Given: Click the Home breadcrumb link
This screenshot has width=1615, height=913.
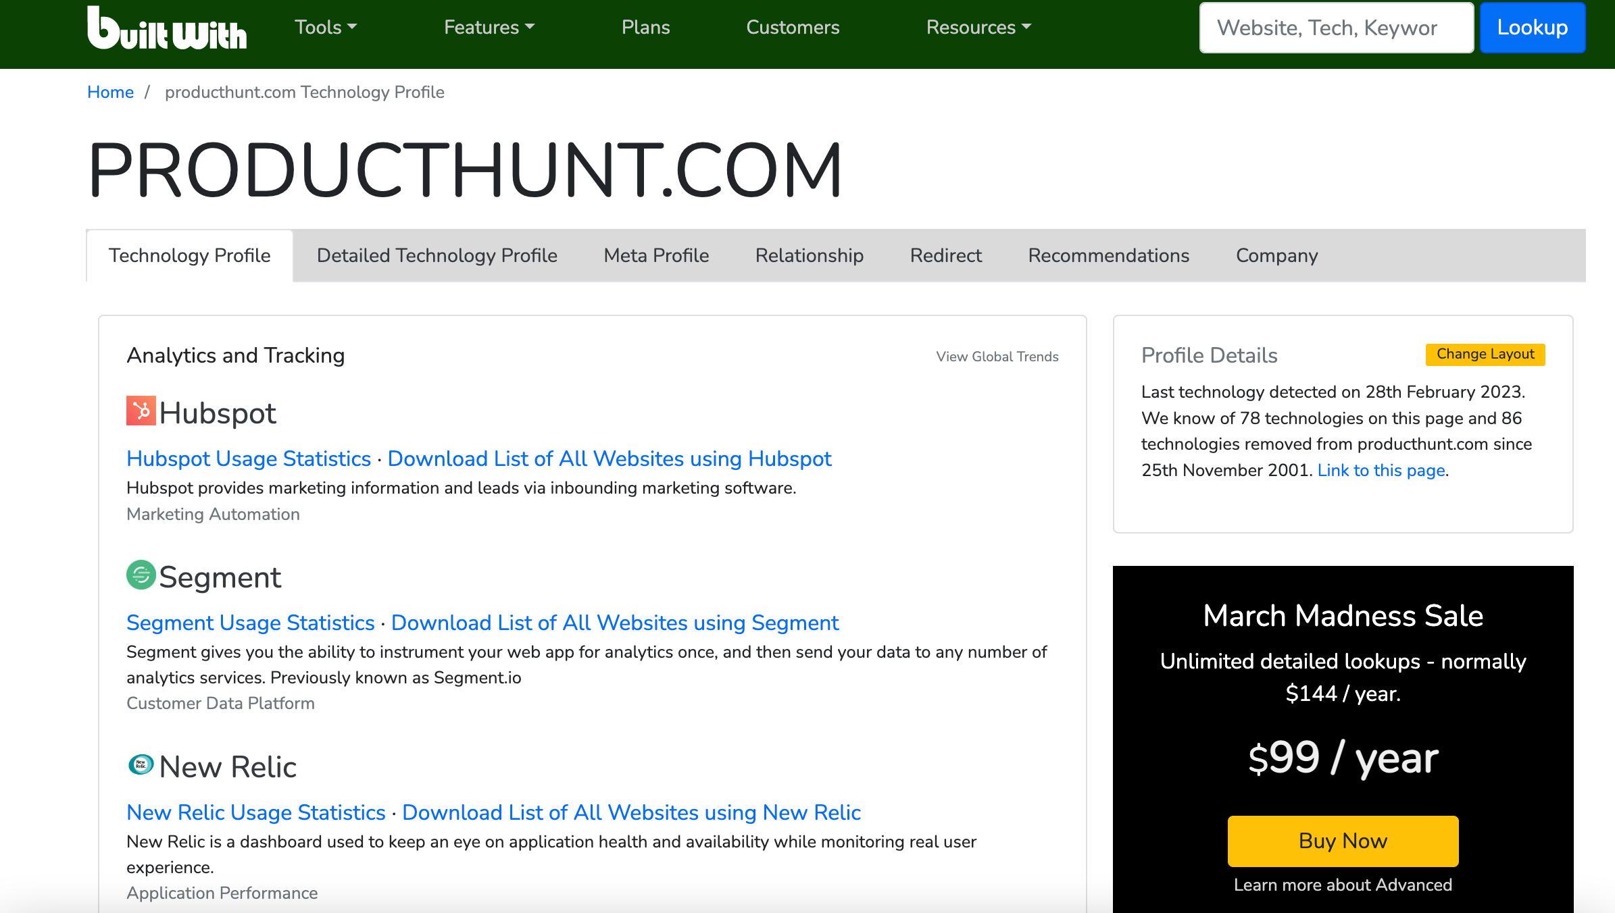Looking at the screenshot, I should (x=110, y=93).
